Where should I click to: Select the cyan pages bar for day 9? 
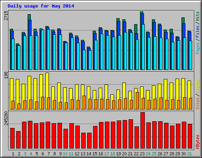click(60, 52)
